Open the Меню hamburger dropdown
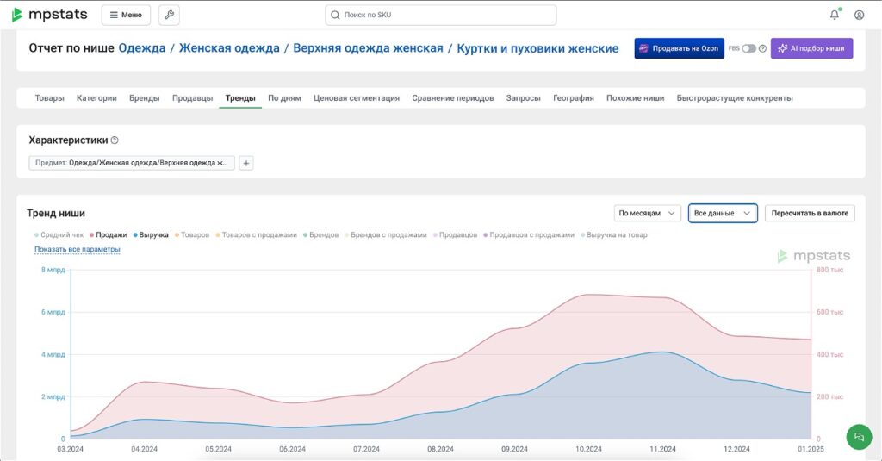 (x=126, y=15)
